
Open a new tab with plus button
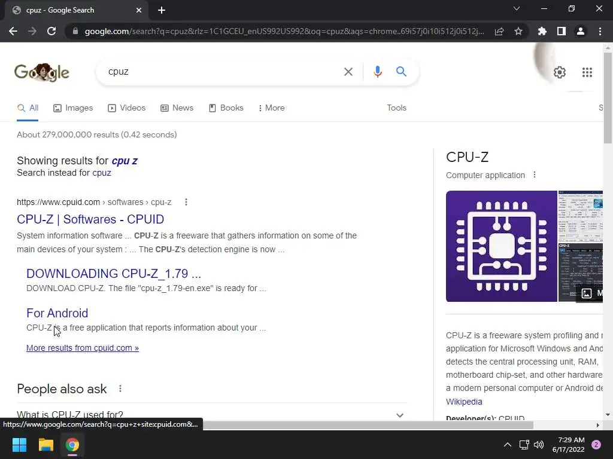[162, 10]
